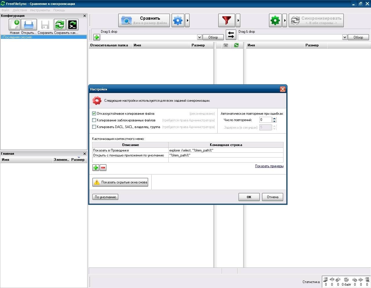
Task: Open the Файл menu
Action: pyautogui.click(x=5, y=10)
